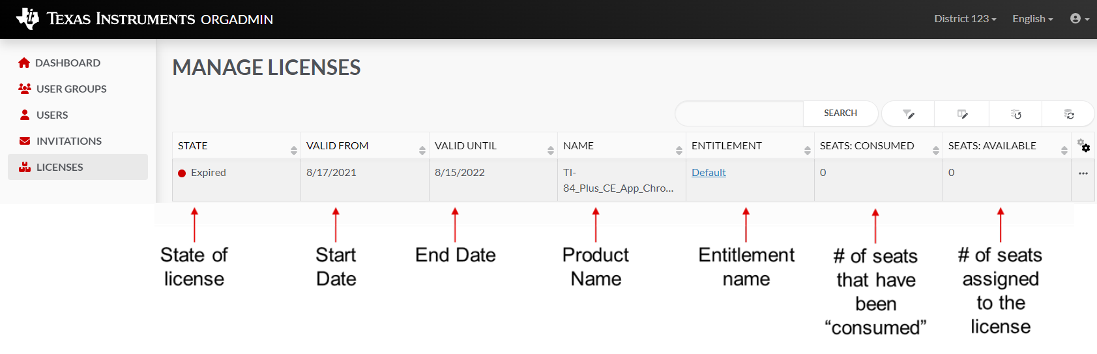This screenshot has height=354, width=1097.
Task: Open the edit filter tool
Action: (x=908, y=114)
